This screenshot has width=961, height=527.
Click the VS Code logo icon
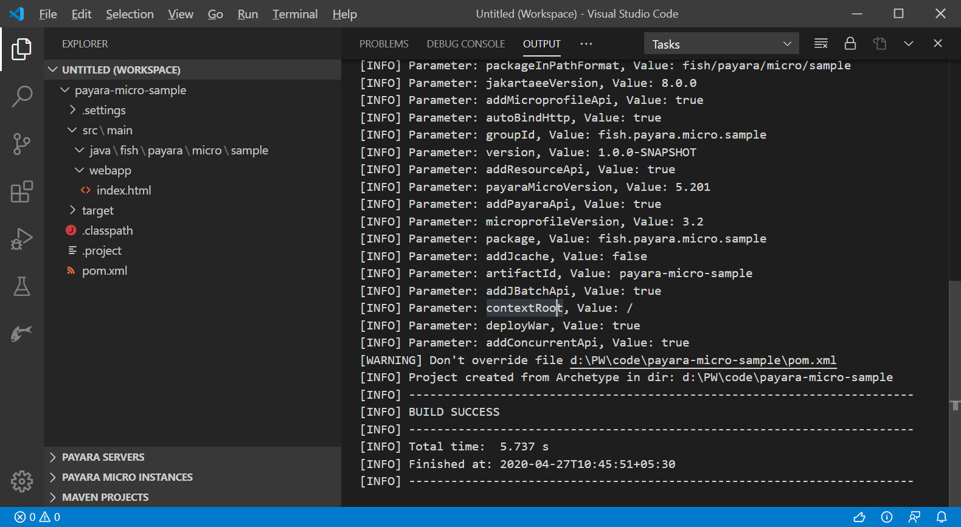16,13
